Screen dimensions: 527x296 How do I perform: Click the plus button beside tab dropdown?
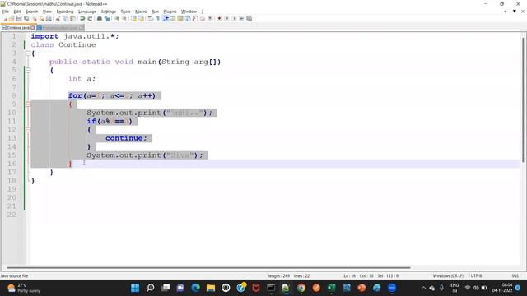505,11
